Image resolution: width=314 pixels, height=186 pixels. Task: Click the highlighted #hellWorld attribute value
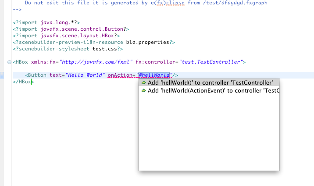[x=153, y=75]
